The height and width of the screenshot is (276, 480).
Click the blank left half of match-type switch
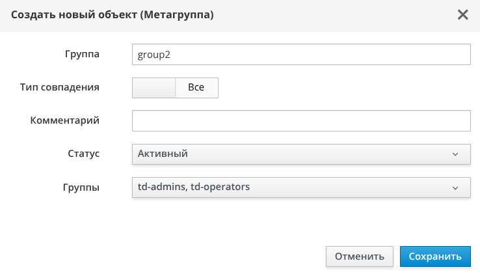(154, 88)
